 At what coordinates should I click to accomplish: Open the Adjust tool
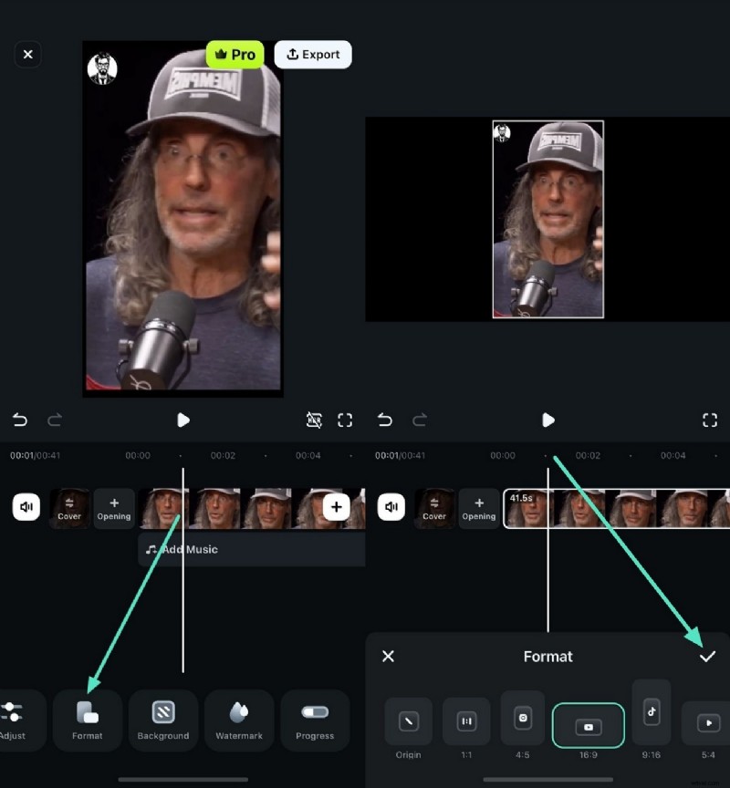pyautogui.click(x=14, y=720)
